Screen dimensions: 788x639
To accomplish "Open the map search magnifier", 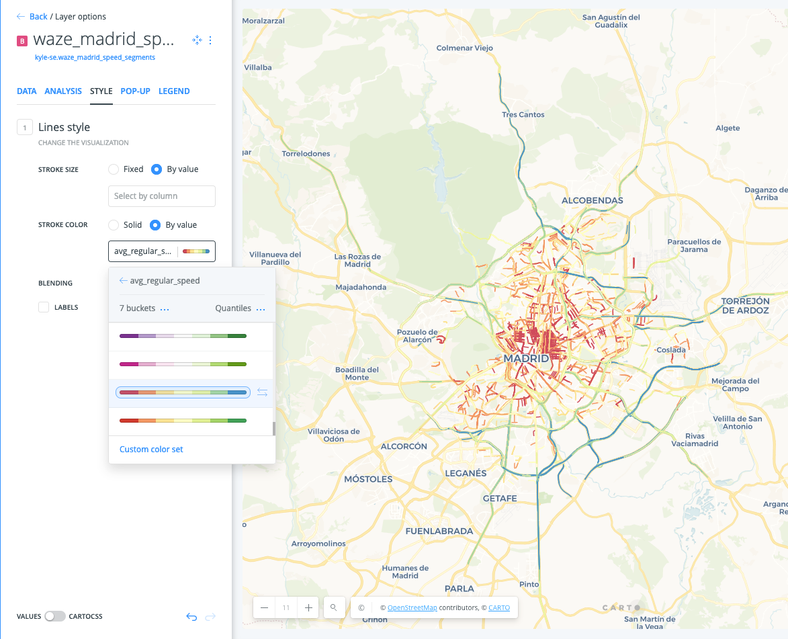I will (334, 607).
